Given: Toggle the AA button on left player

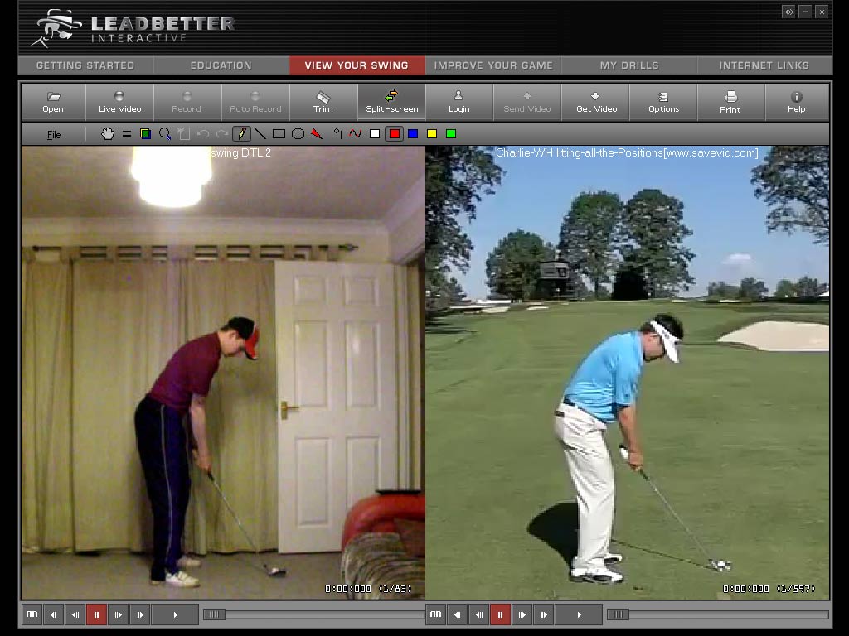Looking at the screenshot, I should [32, 614].
